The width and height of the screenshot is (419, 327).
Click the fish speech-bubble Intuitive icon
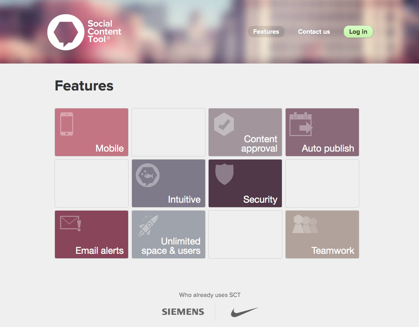(147, 175)
